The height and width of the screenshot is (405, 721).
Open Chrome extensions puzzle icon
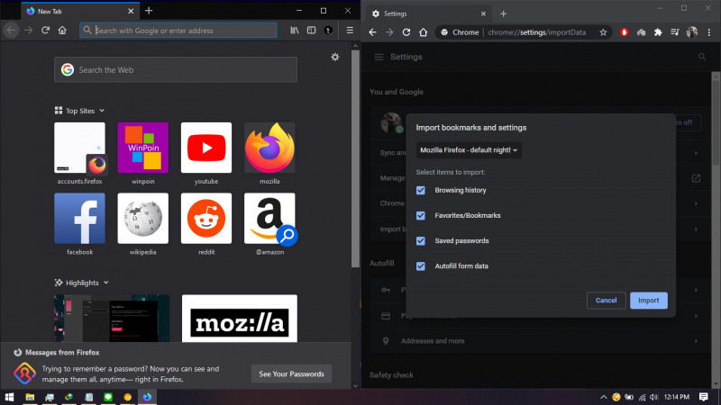coord(658,32)
